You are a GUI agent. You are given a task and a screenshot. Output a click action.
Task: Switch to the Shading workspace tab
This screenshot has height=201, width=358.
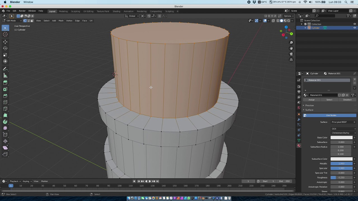click(x=116, y=11)
